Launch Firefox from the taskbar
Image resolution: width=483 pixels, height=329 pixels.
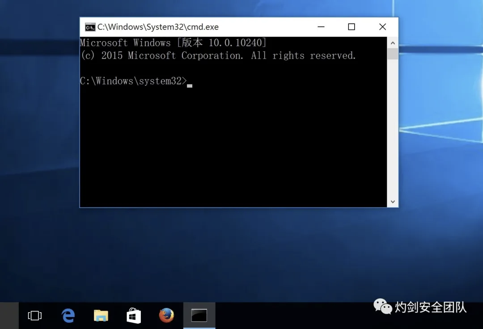[x=166, y=316]
